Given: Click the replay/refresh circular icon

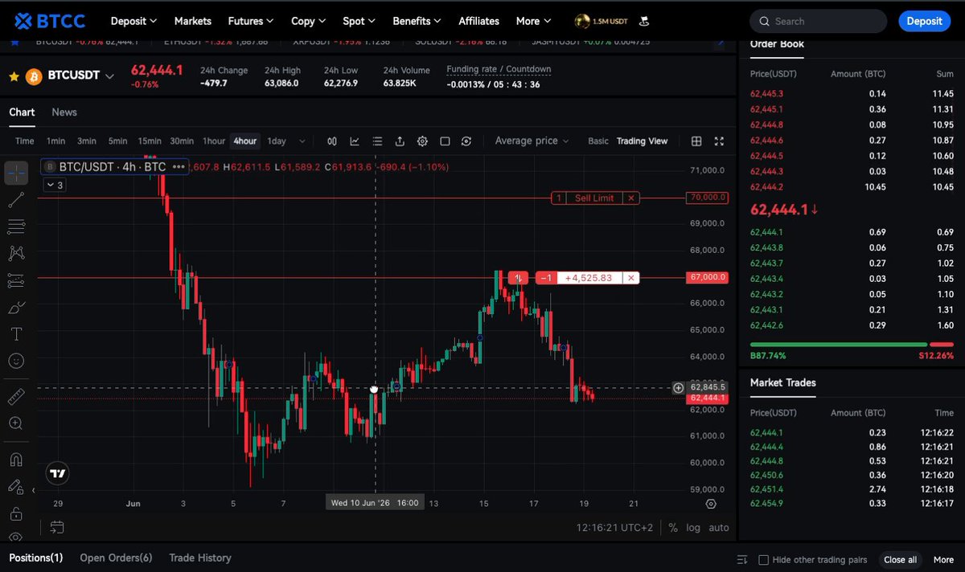Looking at the screenshot, I should (466, 141).
